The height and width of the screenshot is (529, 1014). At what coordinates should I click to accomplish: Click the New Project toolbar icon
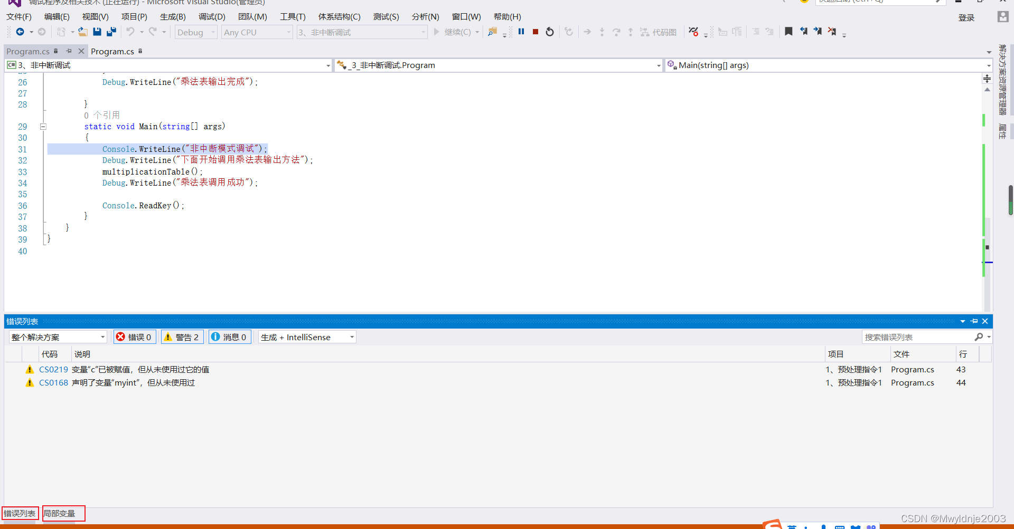tap(61, 32)
